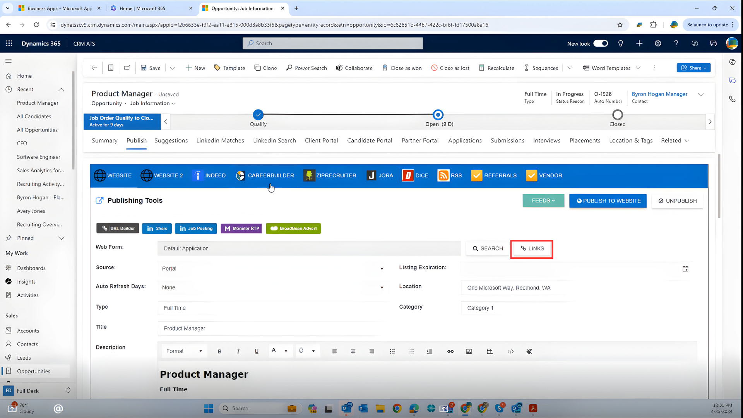Open the command bar overflow menu
This screenshot has width=743, height=418.
tap(654, 68)
